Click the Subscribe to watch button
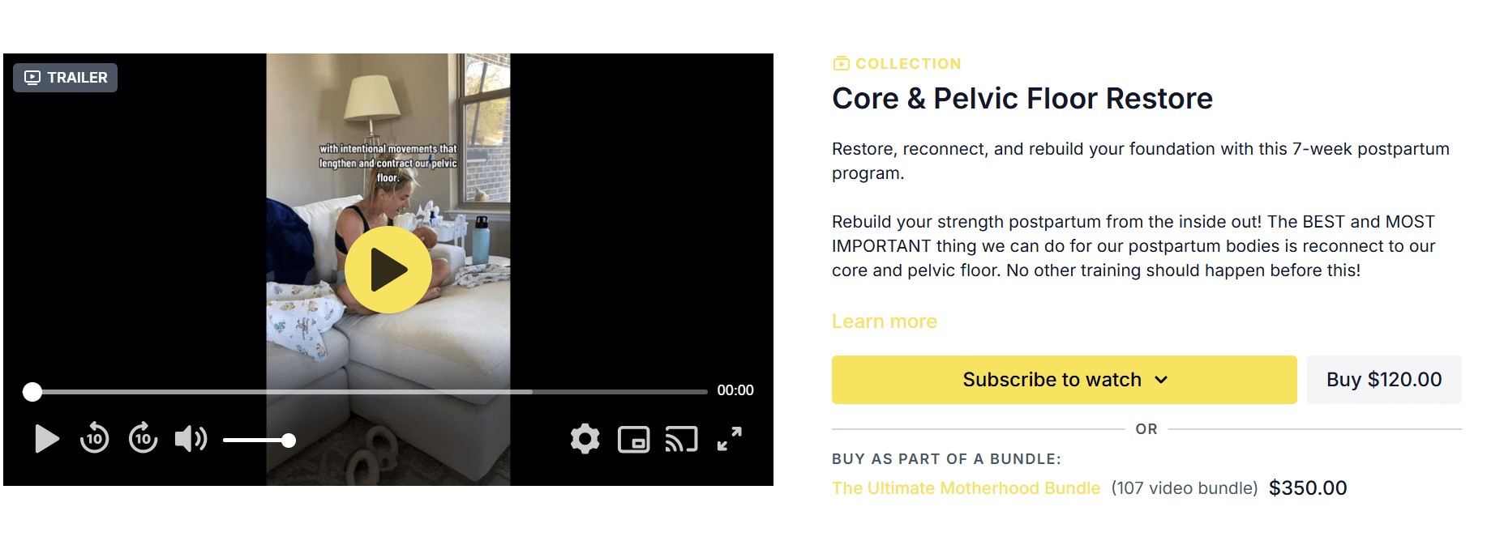Viewport: 1487px width, 545px height. pos(1051,380)
